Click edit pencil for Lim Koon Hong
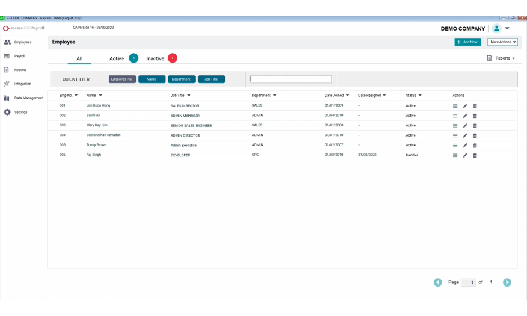This screenshot has height=316, width=527. (x=465, y=106)
